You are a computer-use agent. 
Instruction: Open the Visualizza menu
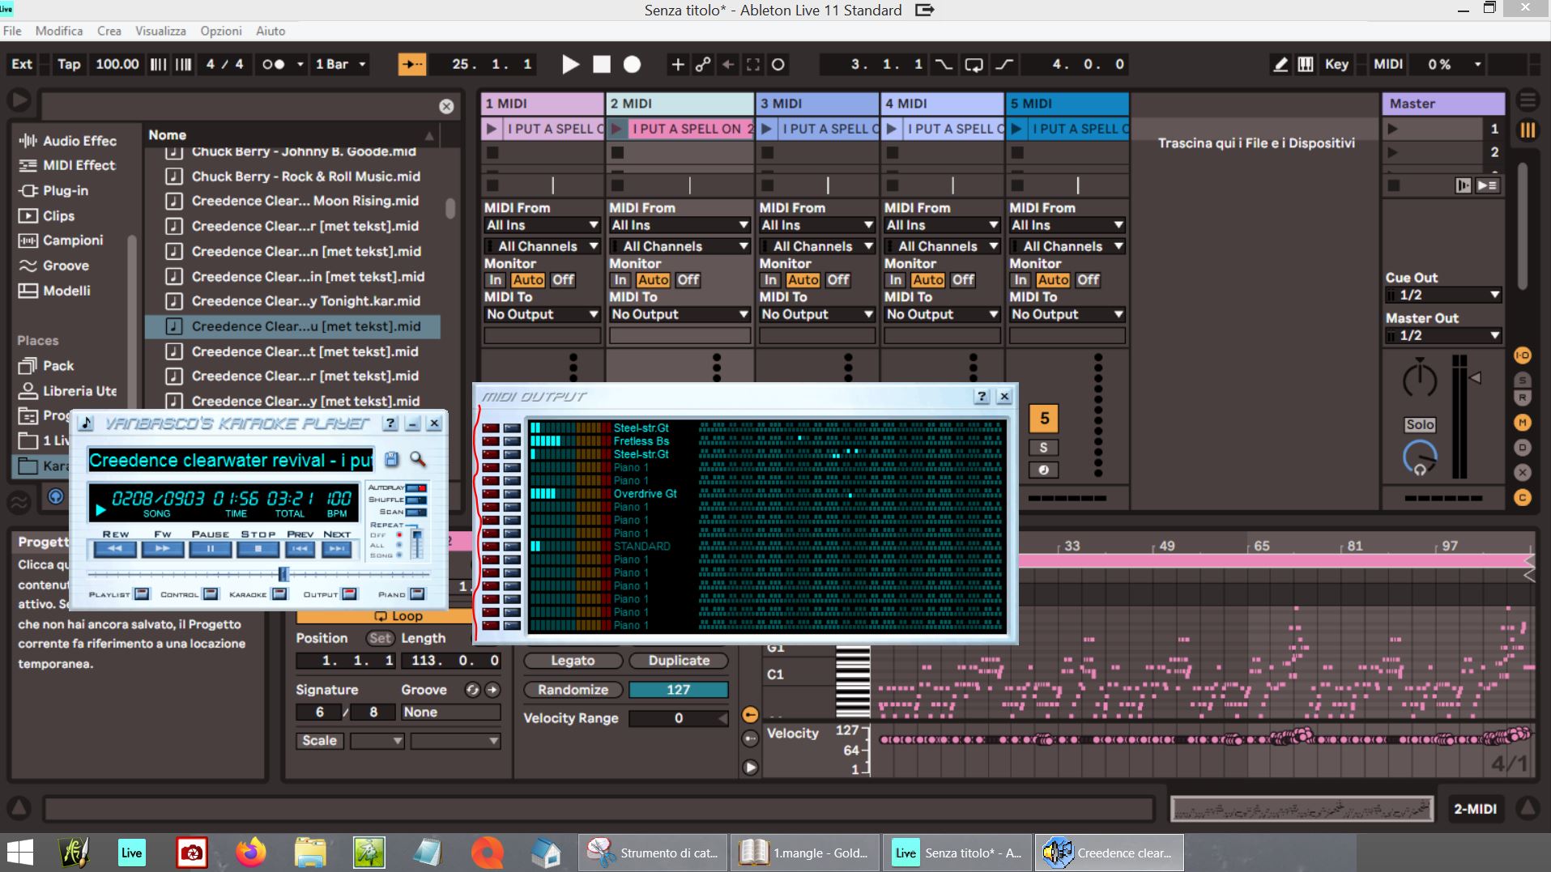(160, 31)
